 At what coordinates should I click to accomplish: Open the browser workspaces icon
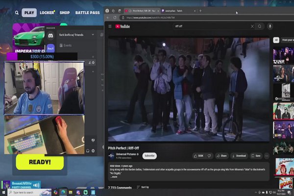[114, 11]
